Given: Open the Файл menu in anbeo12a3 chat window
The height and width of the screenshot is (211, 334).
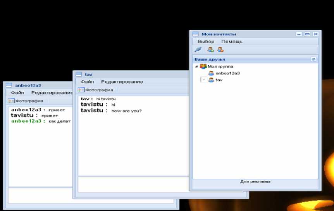Looking at the screenshot, I should coord(17,92).
